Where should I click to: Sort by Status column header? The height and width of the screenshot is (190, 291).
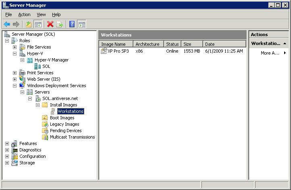click(x=173, y=44)
